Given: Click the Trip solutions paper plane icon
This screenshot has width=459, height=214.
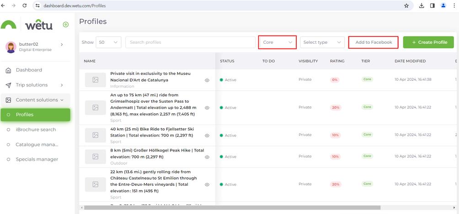Looking at the screenshot, I should (x=8, y=85).
